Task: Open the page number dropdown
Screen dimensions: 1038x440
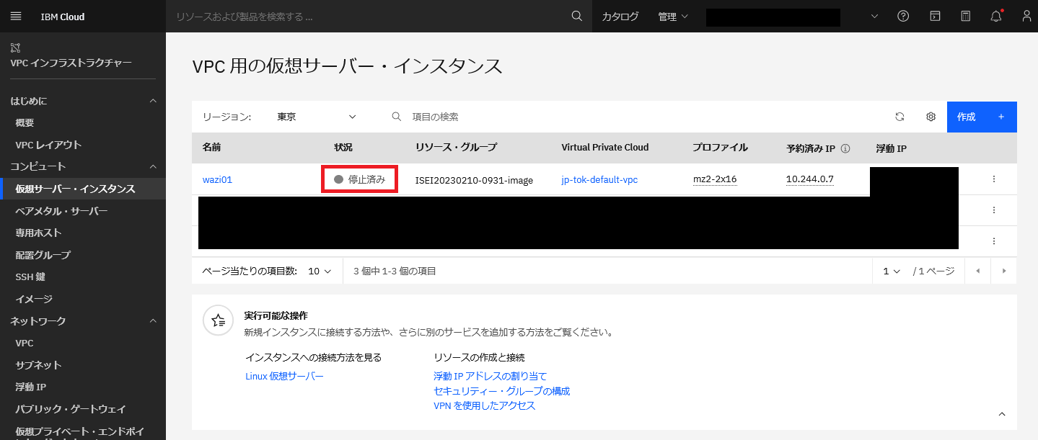Action: (892, 271)
